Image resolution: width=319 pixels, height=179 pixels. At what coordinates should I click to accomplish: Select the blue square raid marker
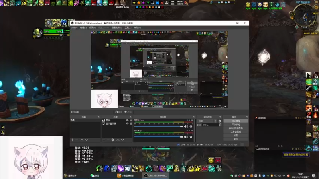click(157, 3)
